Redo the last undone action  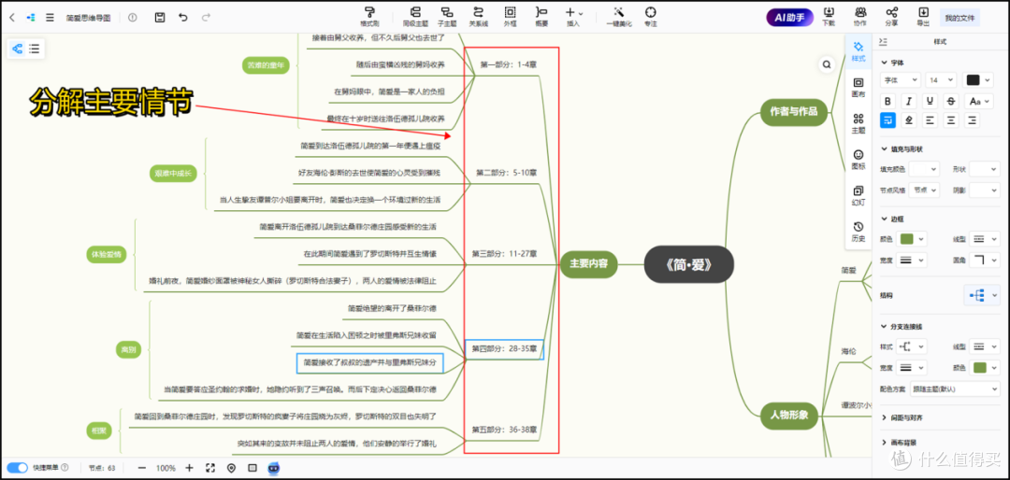pos(206,18)
